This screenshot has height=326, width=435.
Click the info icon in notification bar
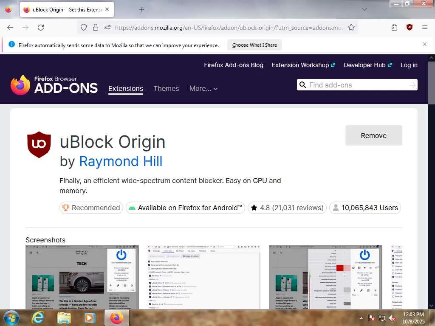pyautogui.click(x=11, y=44)
